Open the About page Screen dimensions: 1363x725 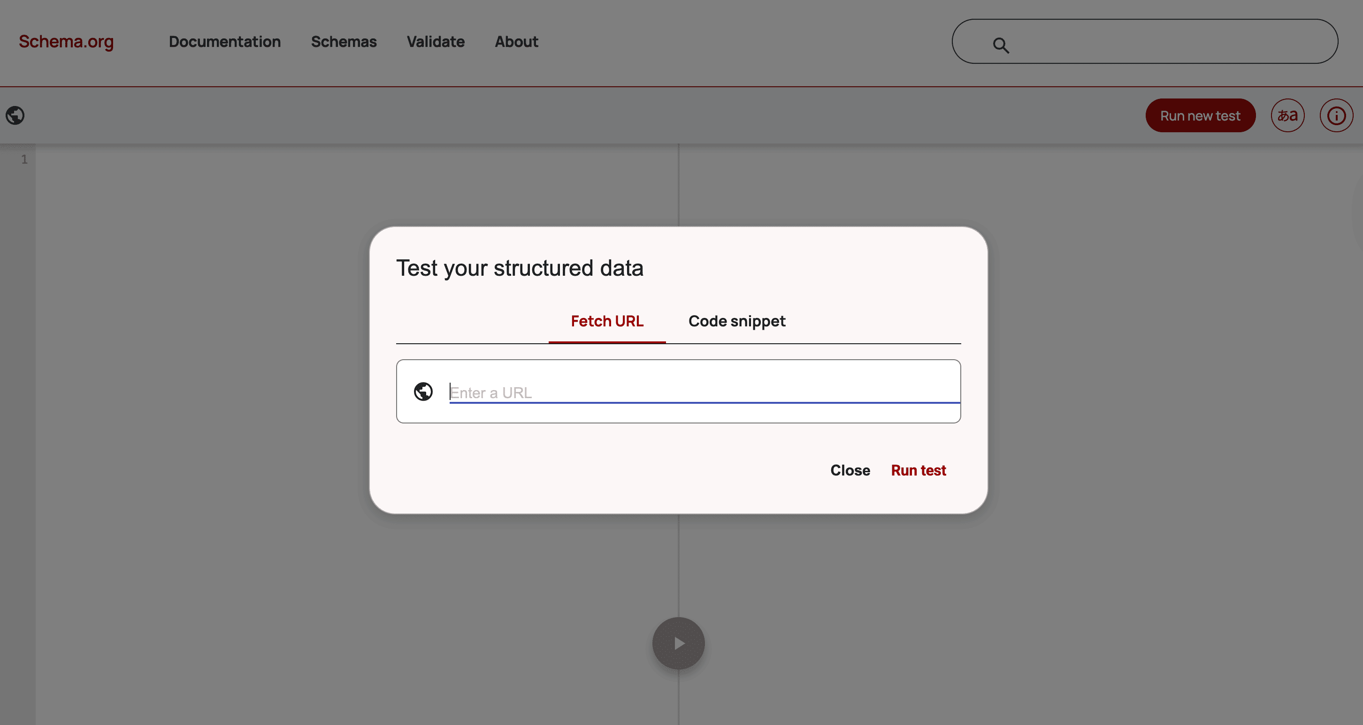pos(516,41)
